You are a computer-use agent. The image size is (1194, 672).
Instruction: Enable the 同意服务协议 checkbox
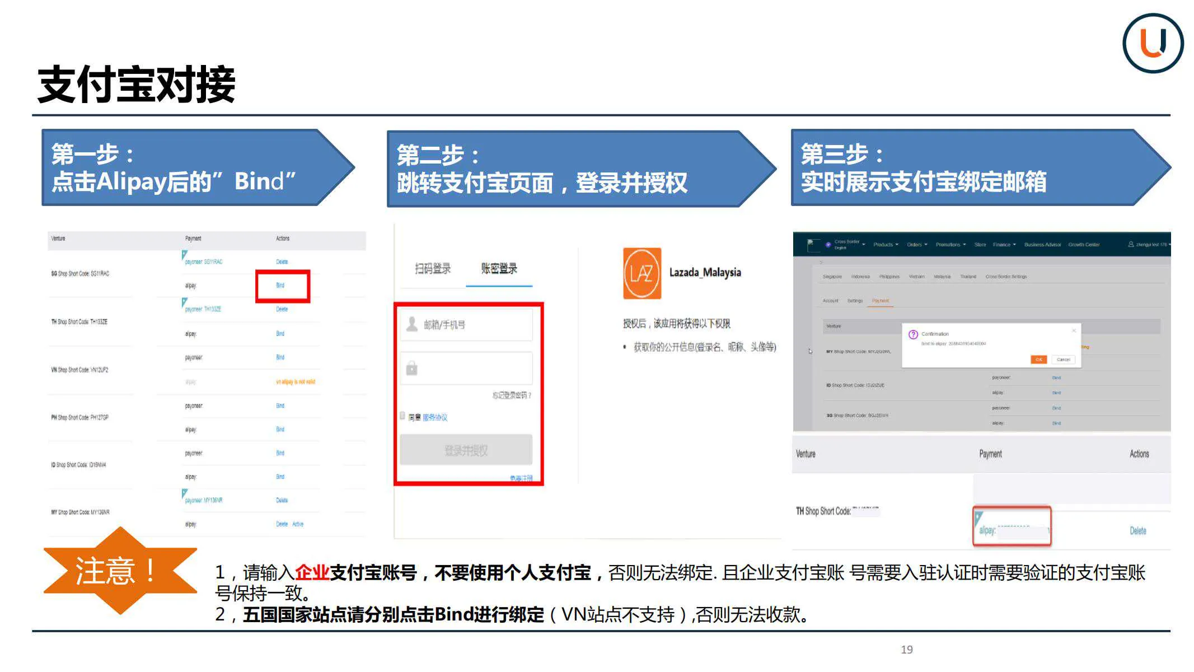[x=402, y=414]
